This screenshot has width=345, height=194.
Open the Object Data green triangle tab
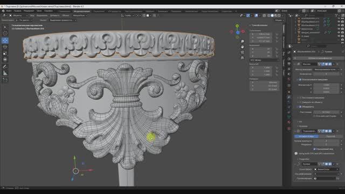289,117
